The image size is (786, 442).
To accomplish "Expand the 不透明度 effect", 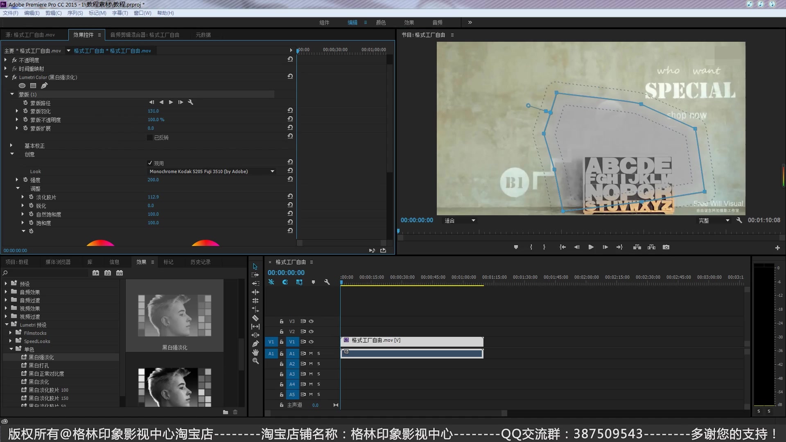I will tap(5, 60).
